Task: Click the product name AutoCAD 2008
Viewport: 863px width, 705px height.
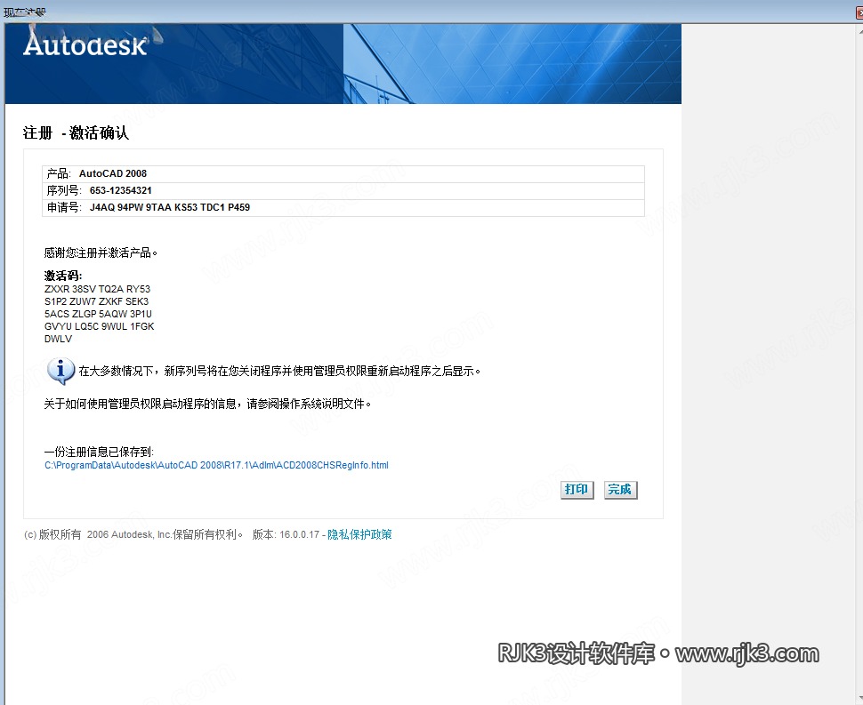Action: pos(113,173)
